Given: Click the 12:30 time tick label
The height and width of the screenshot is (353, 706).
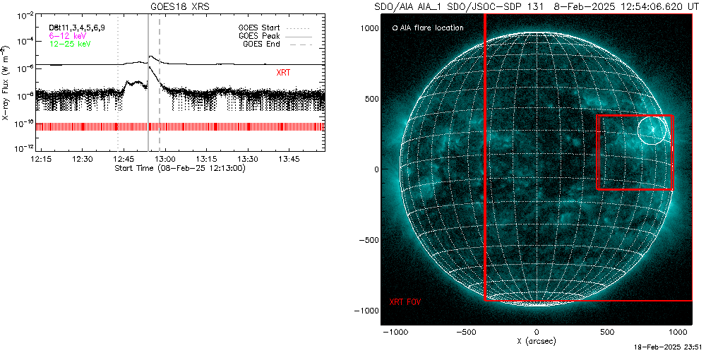Looking at the screenshot, I should pyautogui.click(x=83, y=159).
